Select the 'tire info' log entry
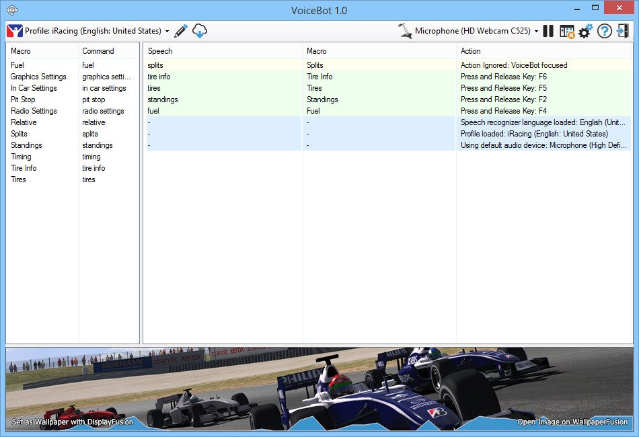Image resolution: width=639 pixels, height=437 pixels. (x=159, y=77)
